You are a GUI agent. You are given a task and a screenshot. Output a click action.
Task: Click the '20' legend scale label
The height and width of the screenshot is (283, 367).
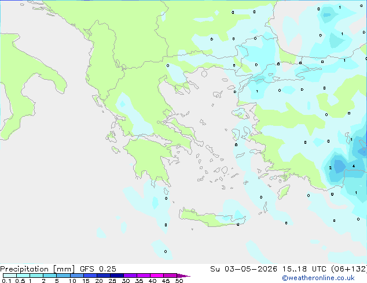99,281
